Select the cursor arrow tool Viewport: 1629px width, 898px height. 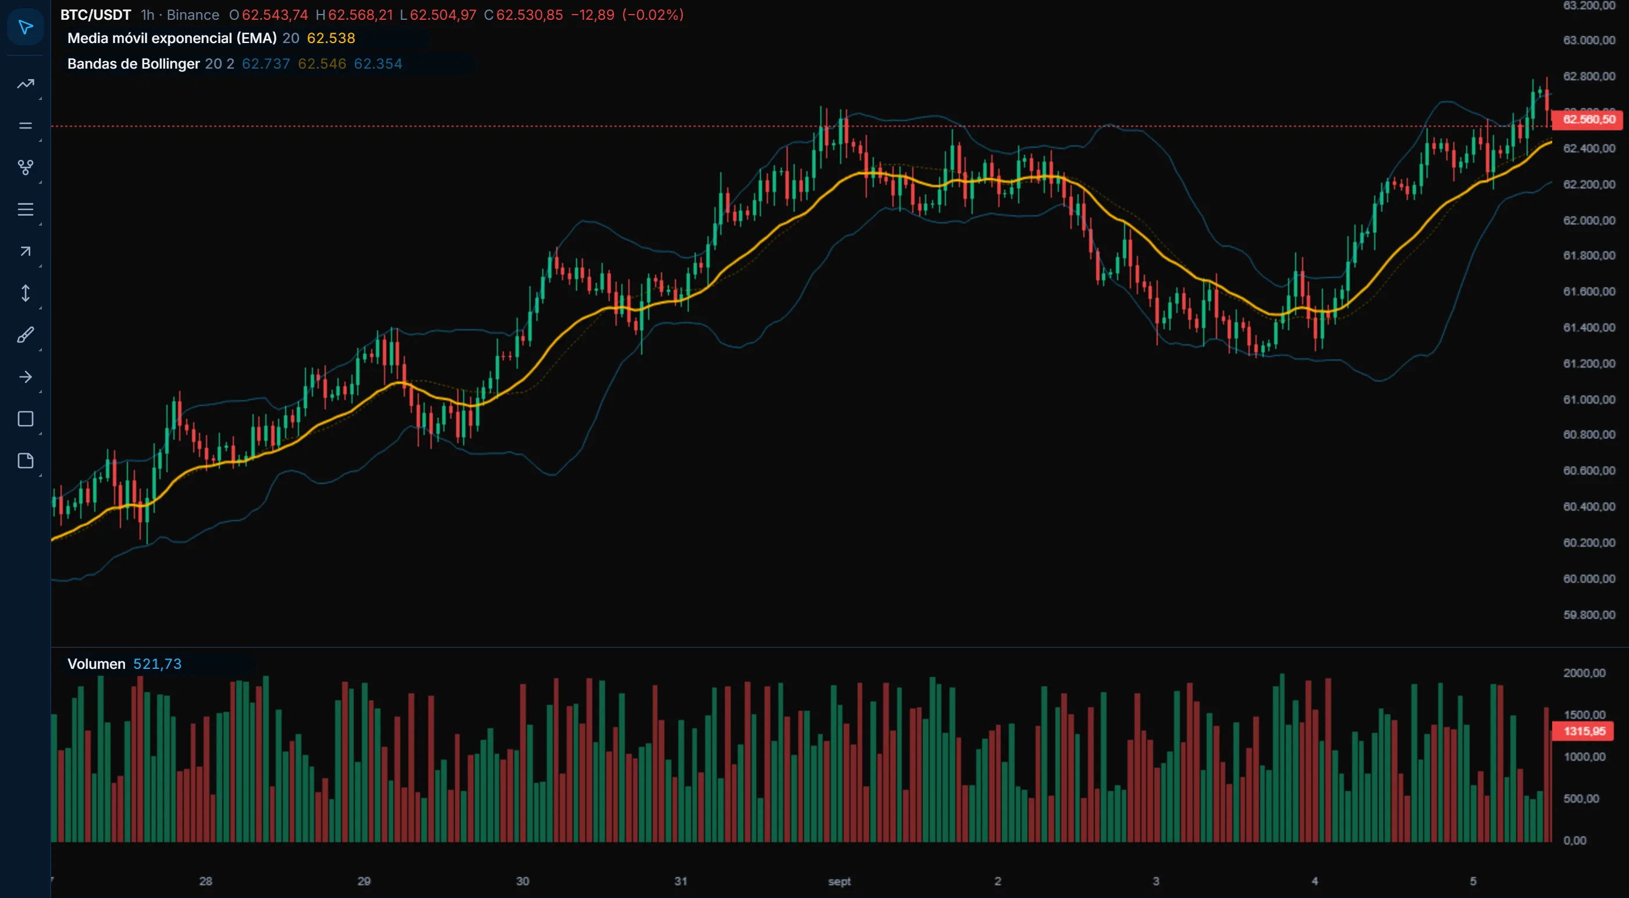click(25, 27)
